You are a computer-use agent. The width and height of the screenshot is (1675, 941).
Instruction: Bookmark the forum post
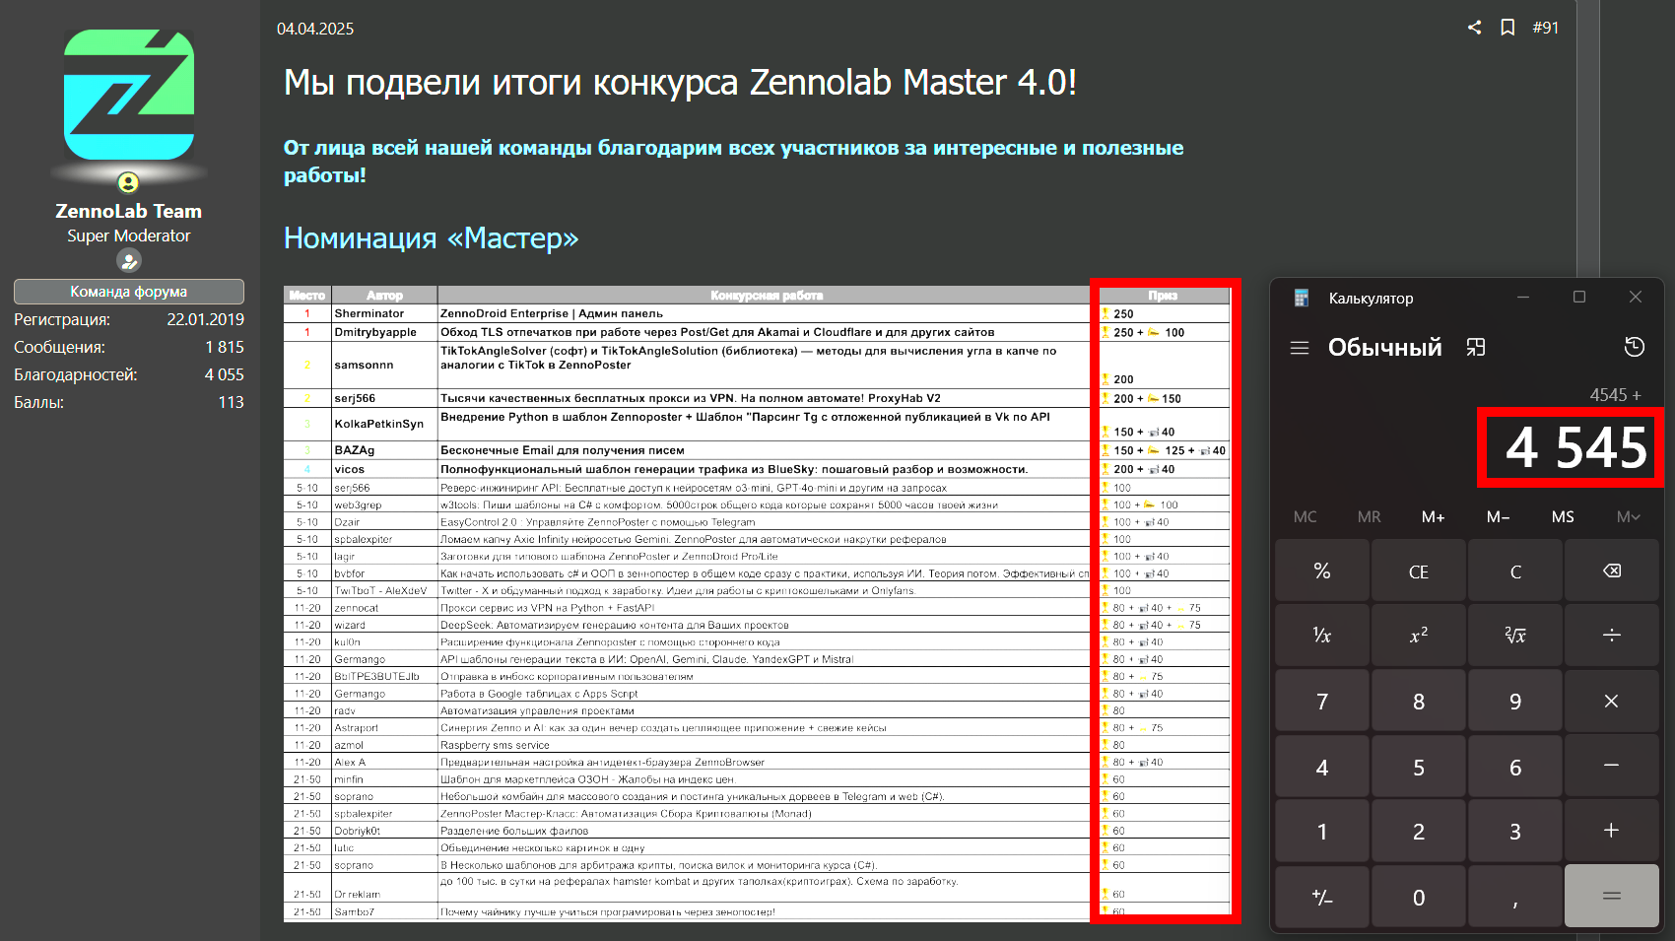1507,28
